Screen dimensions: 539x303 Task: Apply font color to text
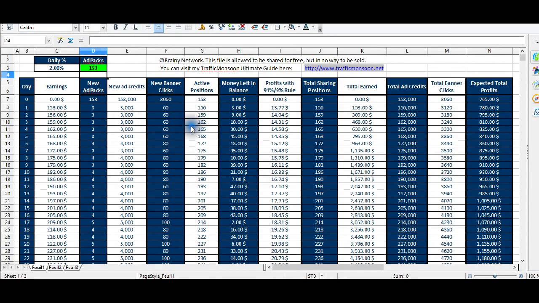(306, 27)
